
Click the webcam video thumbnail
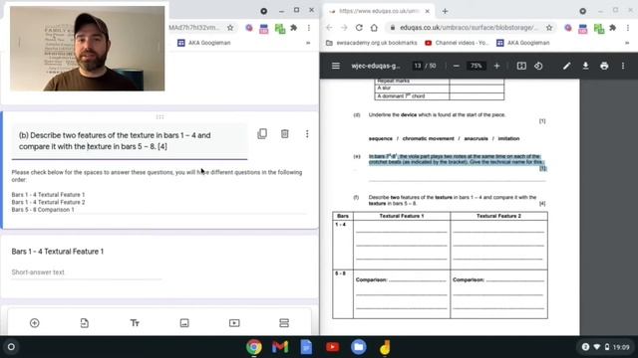(88, 49)
